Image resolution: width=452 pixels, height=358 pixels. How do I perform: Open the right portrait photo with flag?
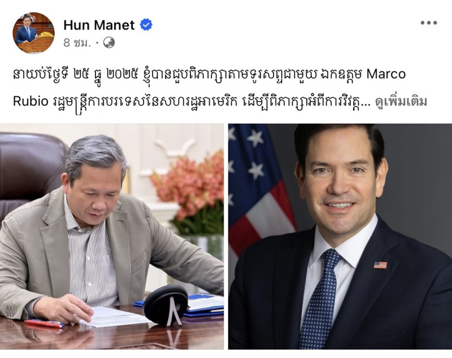tap(340, 237)
